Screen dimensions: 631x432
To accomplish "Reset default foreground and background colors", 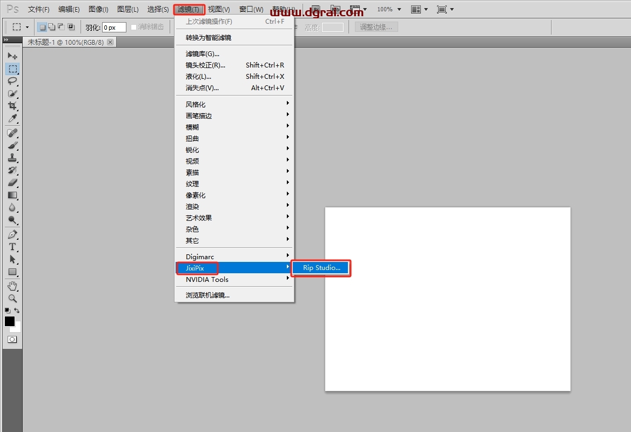I will tap(7, 310).
